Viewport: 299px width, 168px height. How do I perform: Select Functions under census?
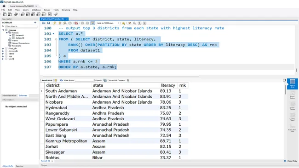[17, 46]
